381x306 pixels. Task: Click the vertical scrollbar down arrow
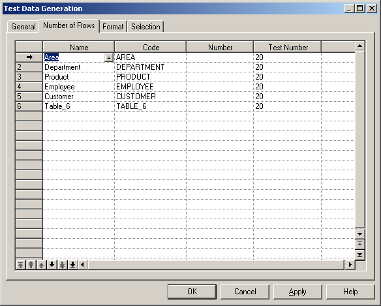359,234
